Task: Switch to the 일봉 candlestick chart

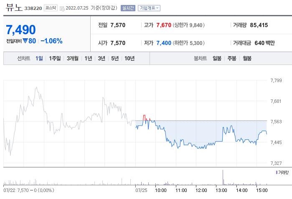Action: [x=217, y=58]
